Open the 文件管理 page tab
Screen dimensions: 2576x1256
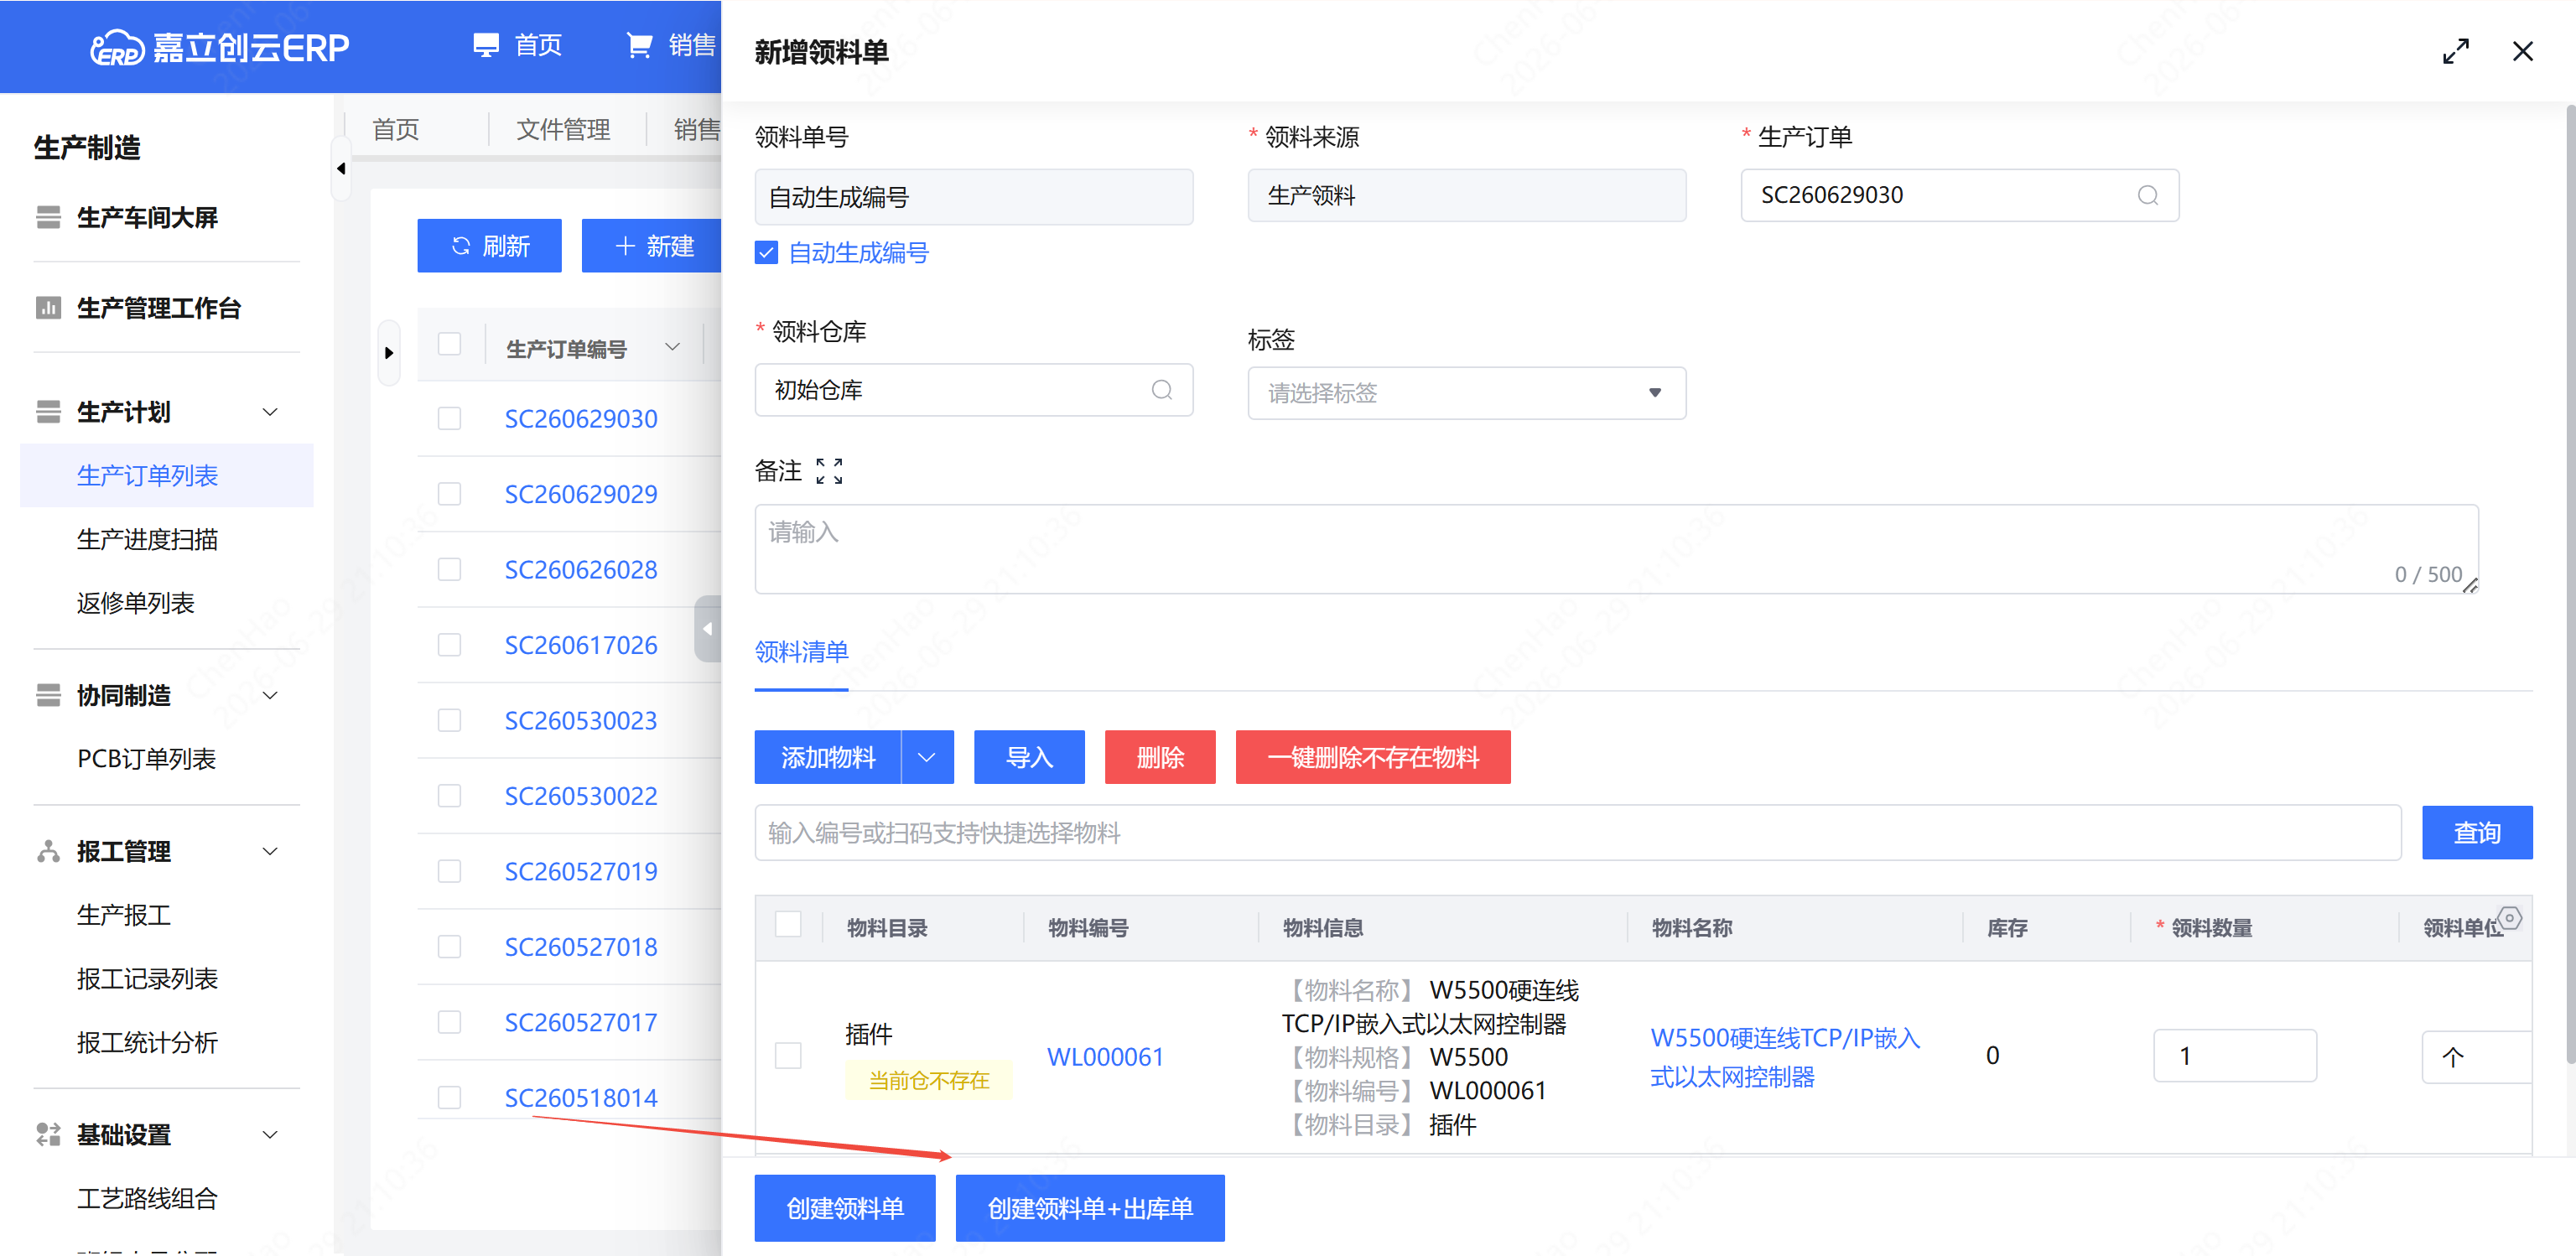tap(563, 129)
